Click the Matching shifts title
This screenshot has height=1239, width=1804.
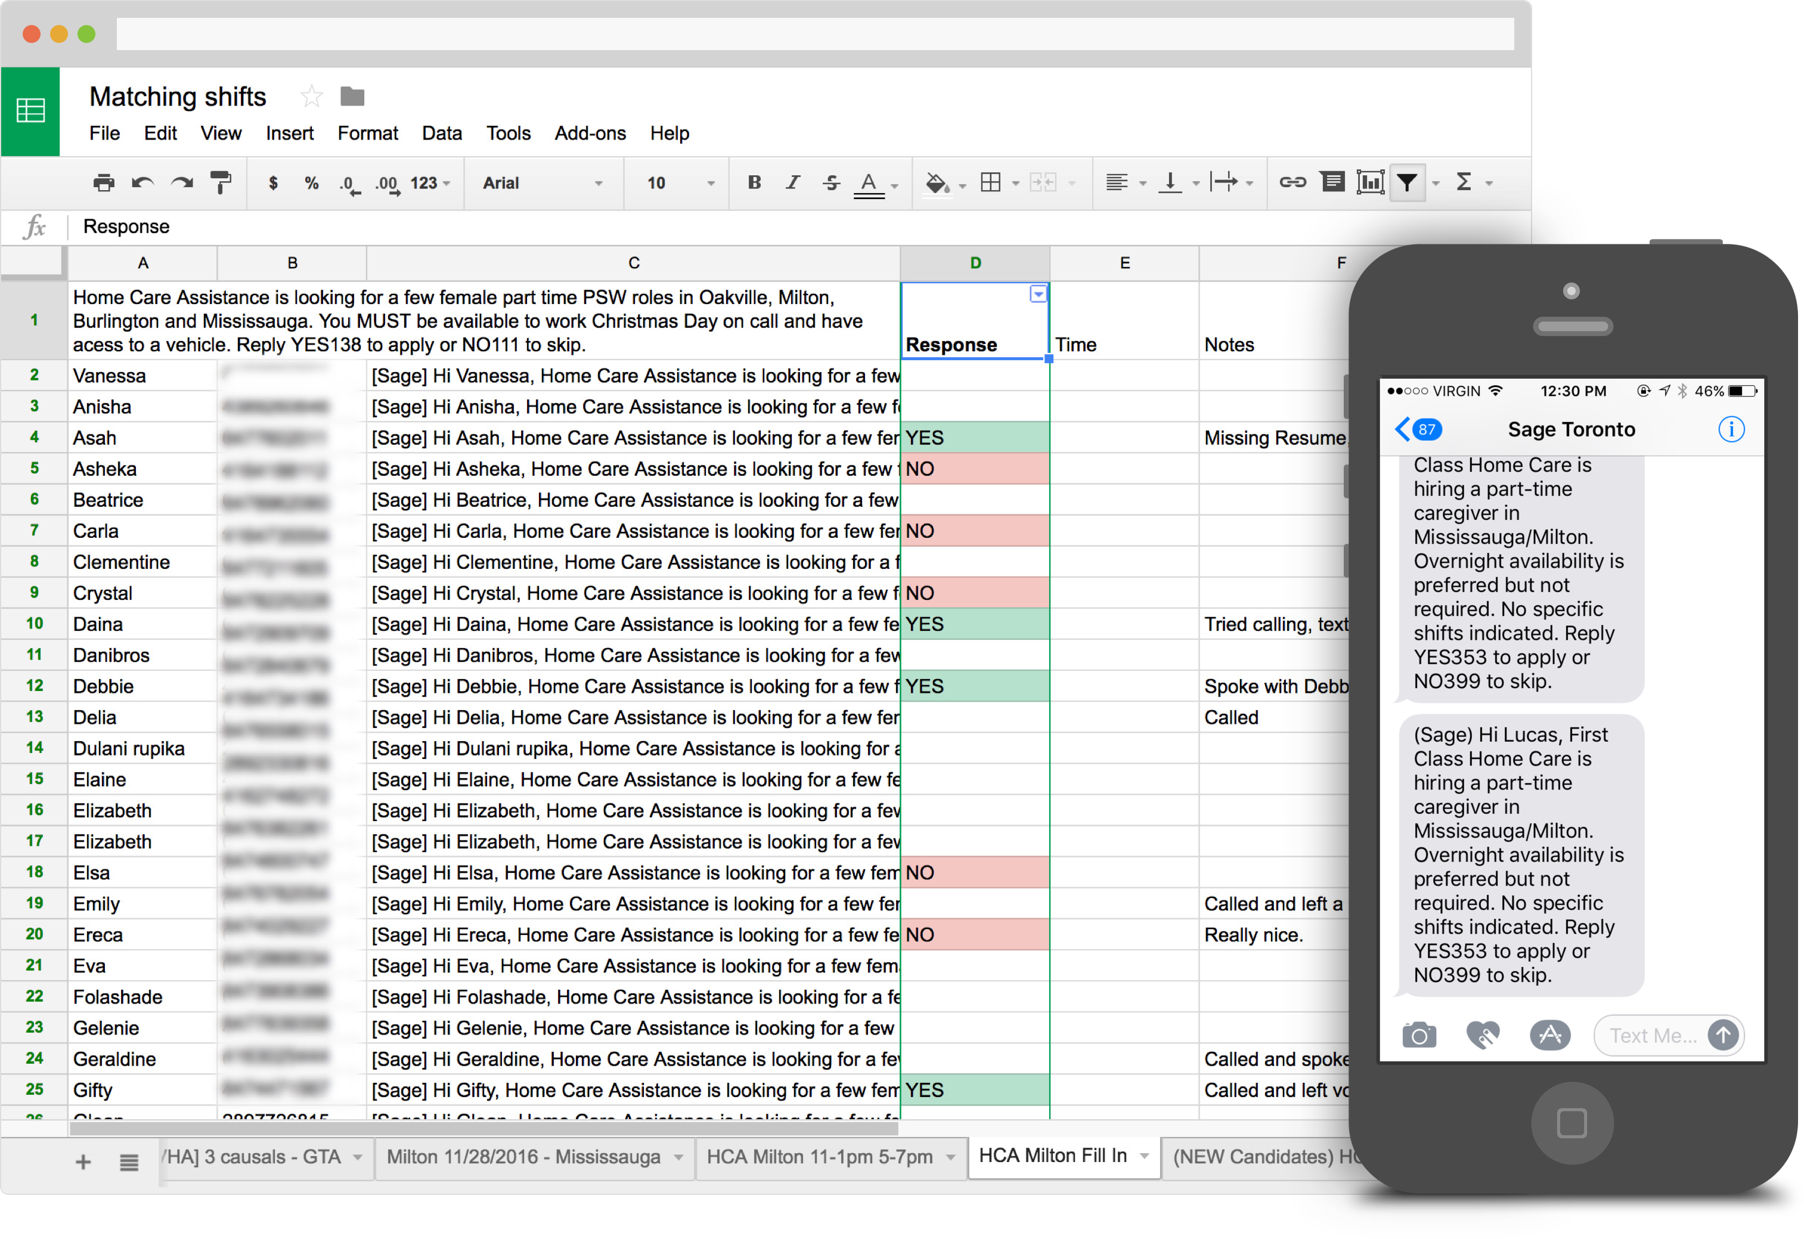coord(178,96)
